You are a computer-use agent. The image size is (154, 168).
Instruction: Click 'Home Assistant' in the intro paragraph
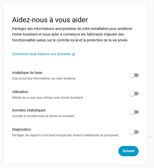click(23, 34)
